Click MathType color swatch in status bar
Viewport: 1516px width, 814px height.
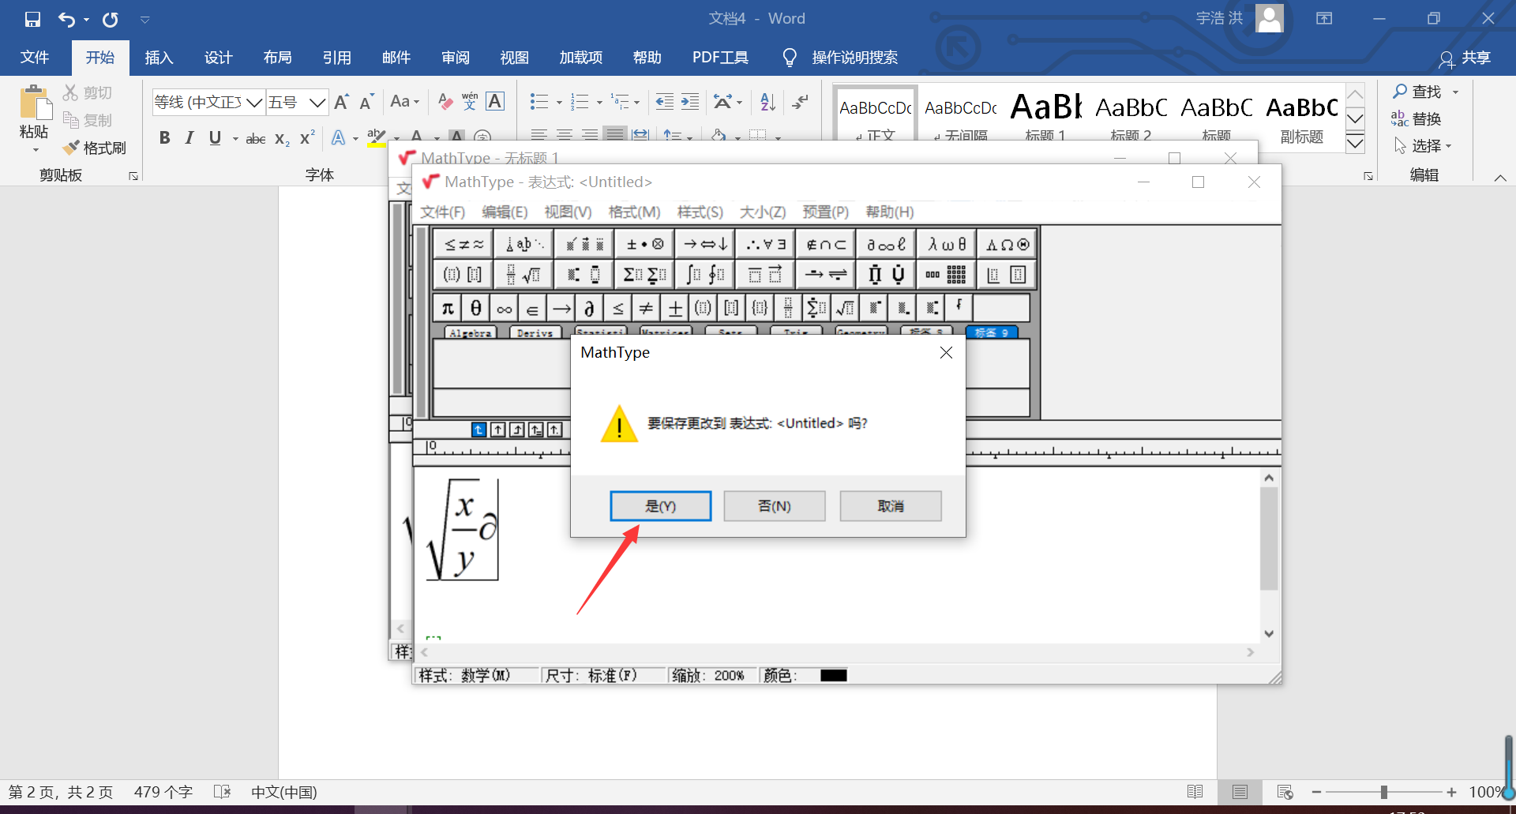(x=833, y=675)
